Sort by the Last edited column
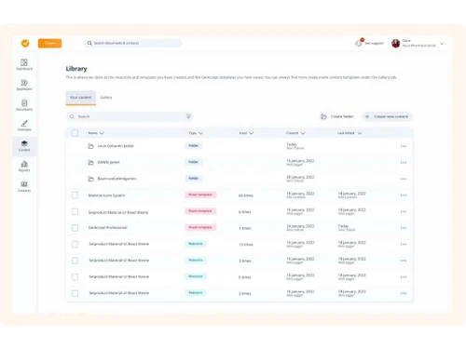 click(x=349, y=133)
